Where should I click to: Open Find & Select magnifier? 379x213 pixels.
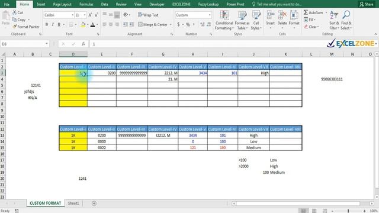(346, 20)
